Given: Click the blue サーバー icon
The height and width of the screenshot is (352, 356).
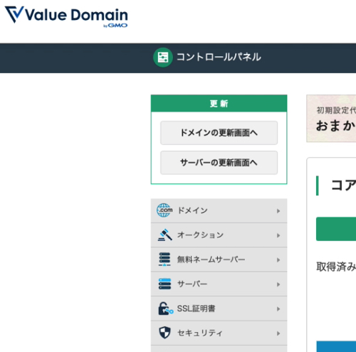Looking at the screenshot, I should coord(164,284).
